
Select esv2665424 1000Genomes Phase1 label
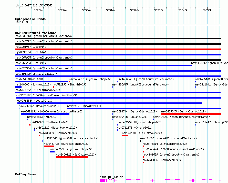(x=173, y=149)
